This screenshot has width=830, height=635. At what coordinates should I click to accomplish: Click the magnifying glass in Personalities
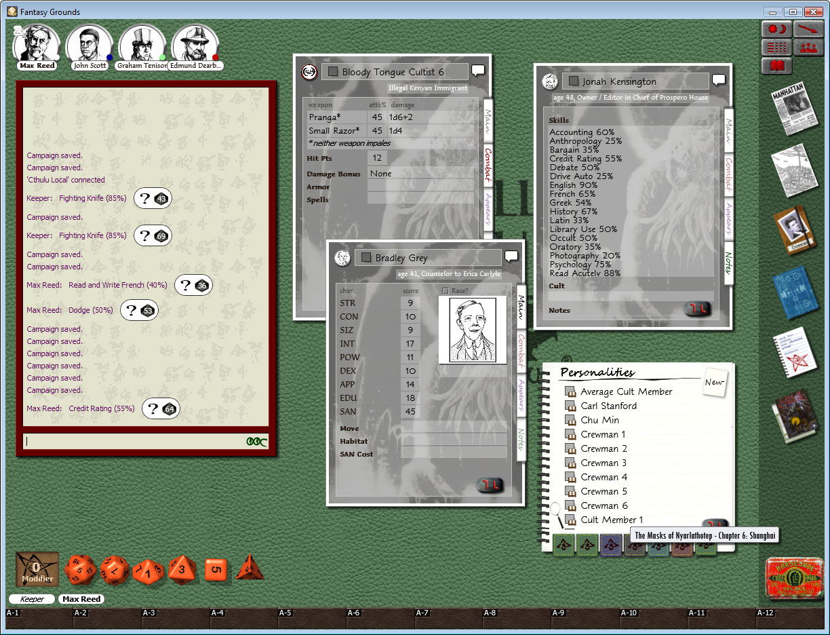click(x=556, y=510)
